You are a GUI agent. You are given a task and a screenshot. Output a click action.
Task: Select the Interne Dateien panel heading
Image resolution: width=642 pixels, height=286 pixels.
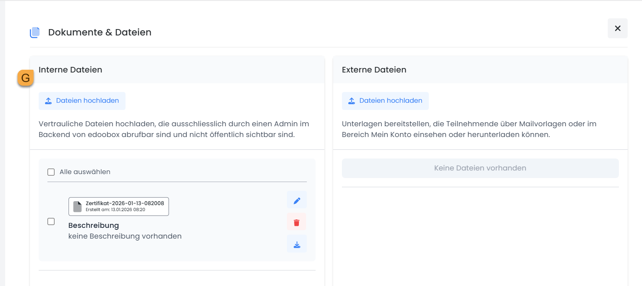coord(70,70)
